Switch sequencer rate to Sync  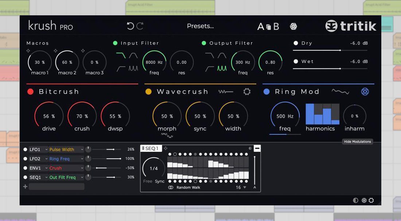(160, 181)
